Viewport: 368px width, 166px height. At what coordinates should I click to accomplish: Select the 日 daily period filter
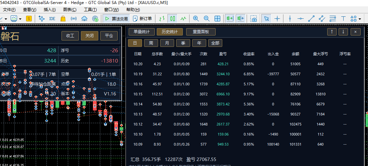[x=135, y=43]
